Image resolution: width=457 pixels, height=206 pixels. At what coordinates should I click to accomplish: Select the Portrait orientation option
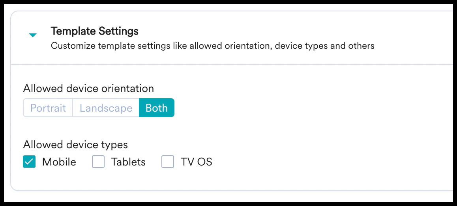click(x=48, y=108)
